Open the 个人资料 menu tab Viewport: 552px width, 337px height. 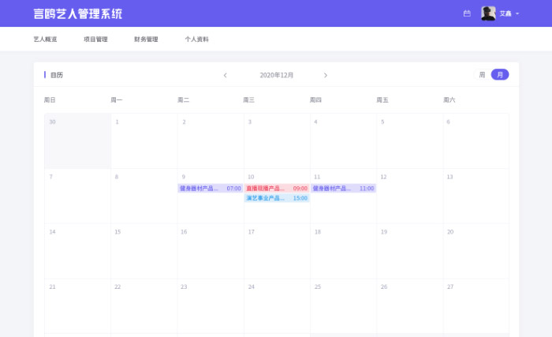click(x=197, y=39)
